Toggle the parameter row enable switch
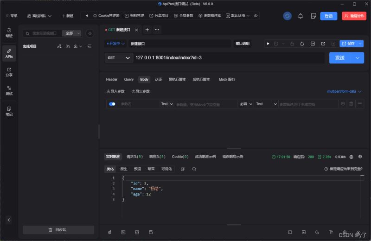Image resolution: width=371 pixels, height=241 pixels. click(112, 104)
